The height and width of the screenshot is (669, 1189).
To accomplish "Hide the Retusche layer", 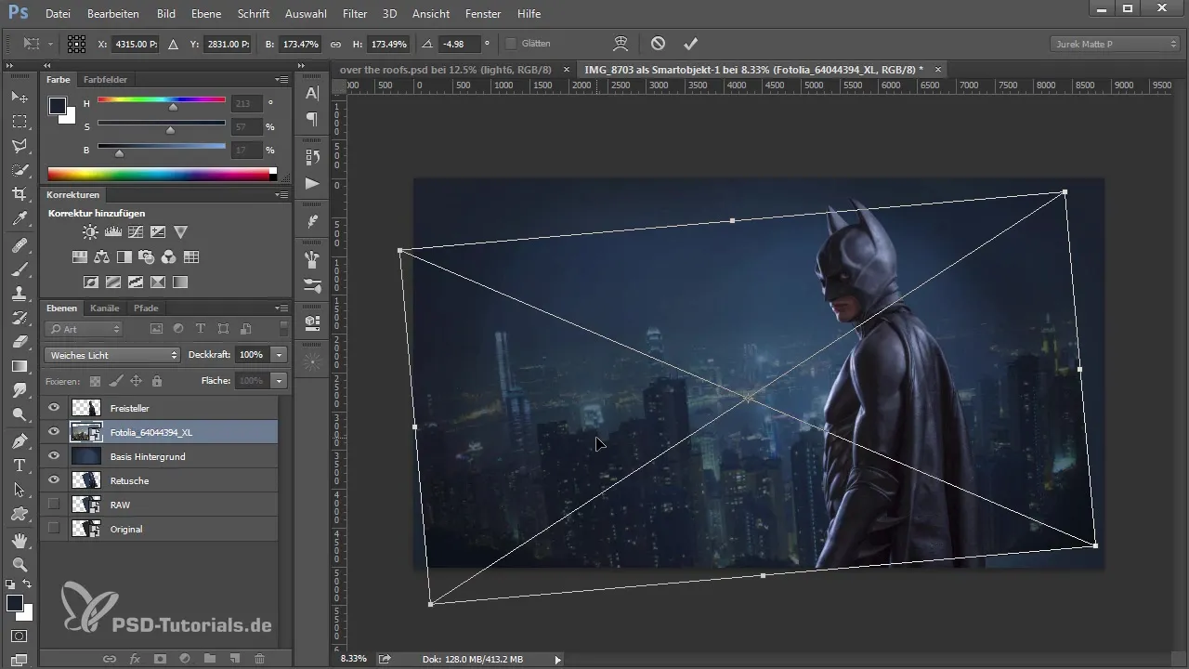I will pos(54,480).
